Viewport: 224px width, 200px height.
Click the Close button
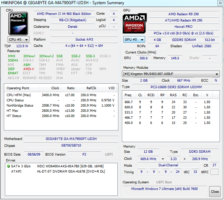(215, 192)
